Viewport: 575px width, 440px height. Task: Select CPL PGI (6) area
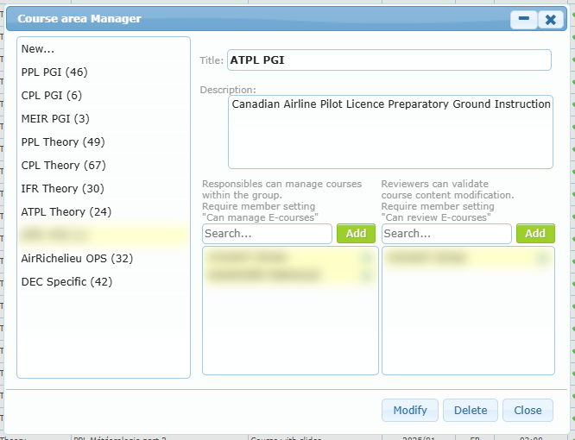104,95
